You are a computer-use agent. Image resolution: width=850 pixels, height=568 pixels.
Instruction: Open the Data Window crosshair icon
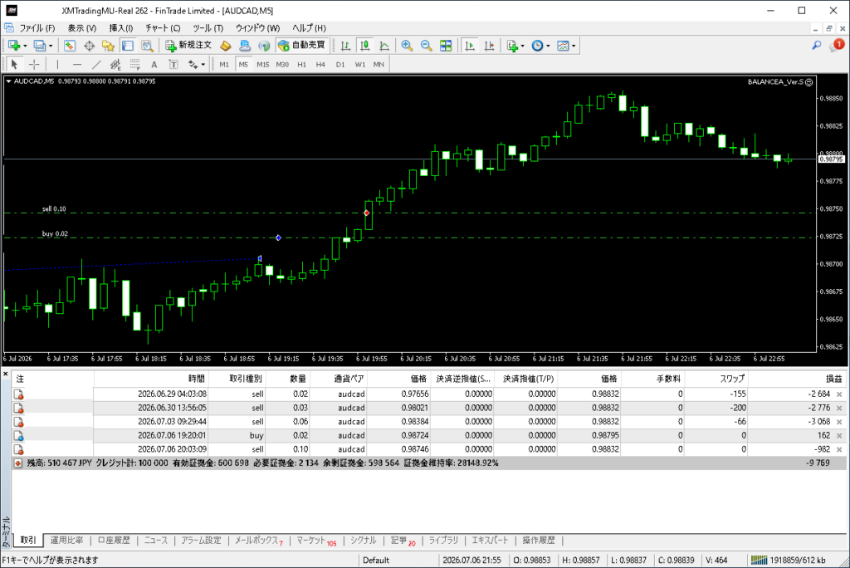pos(89,46)
